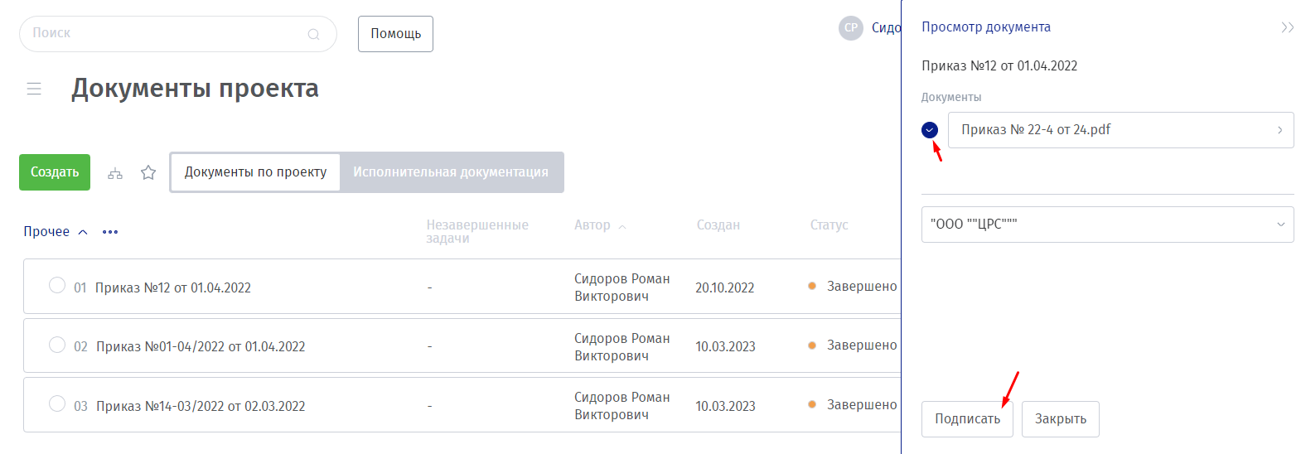The height and width of the screenshot is (454, 1301).
Task: Open the arrow on Приказ № 22-4 file
Action: point(1279,130)
